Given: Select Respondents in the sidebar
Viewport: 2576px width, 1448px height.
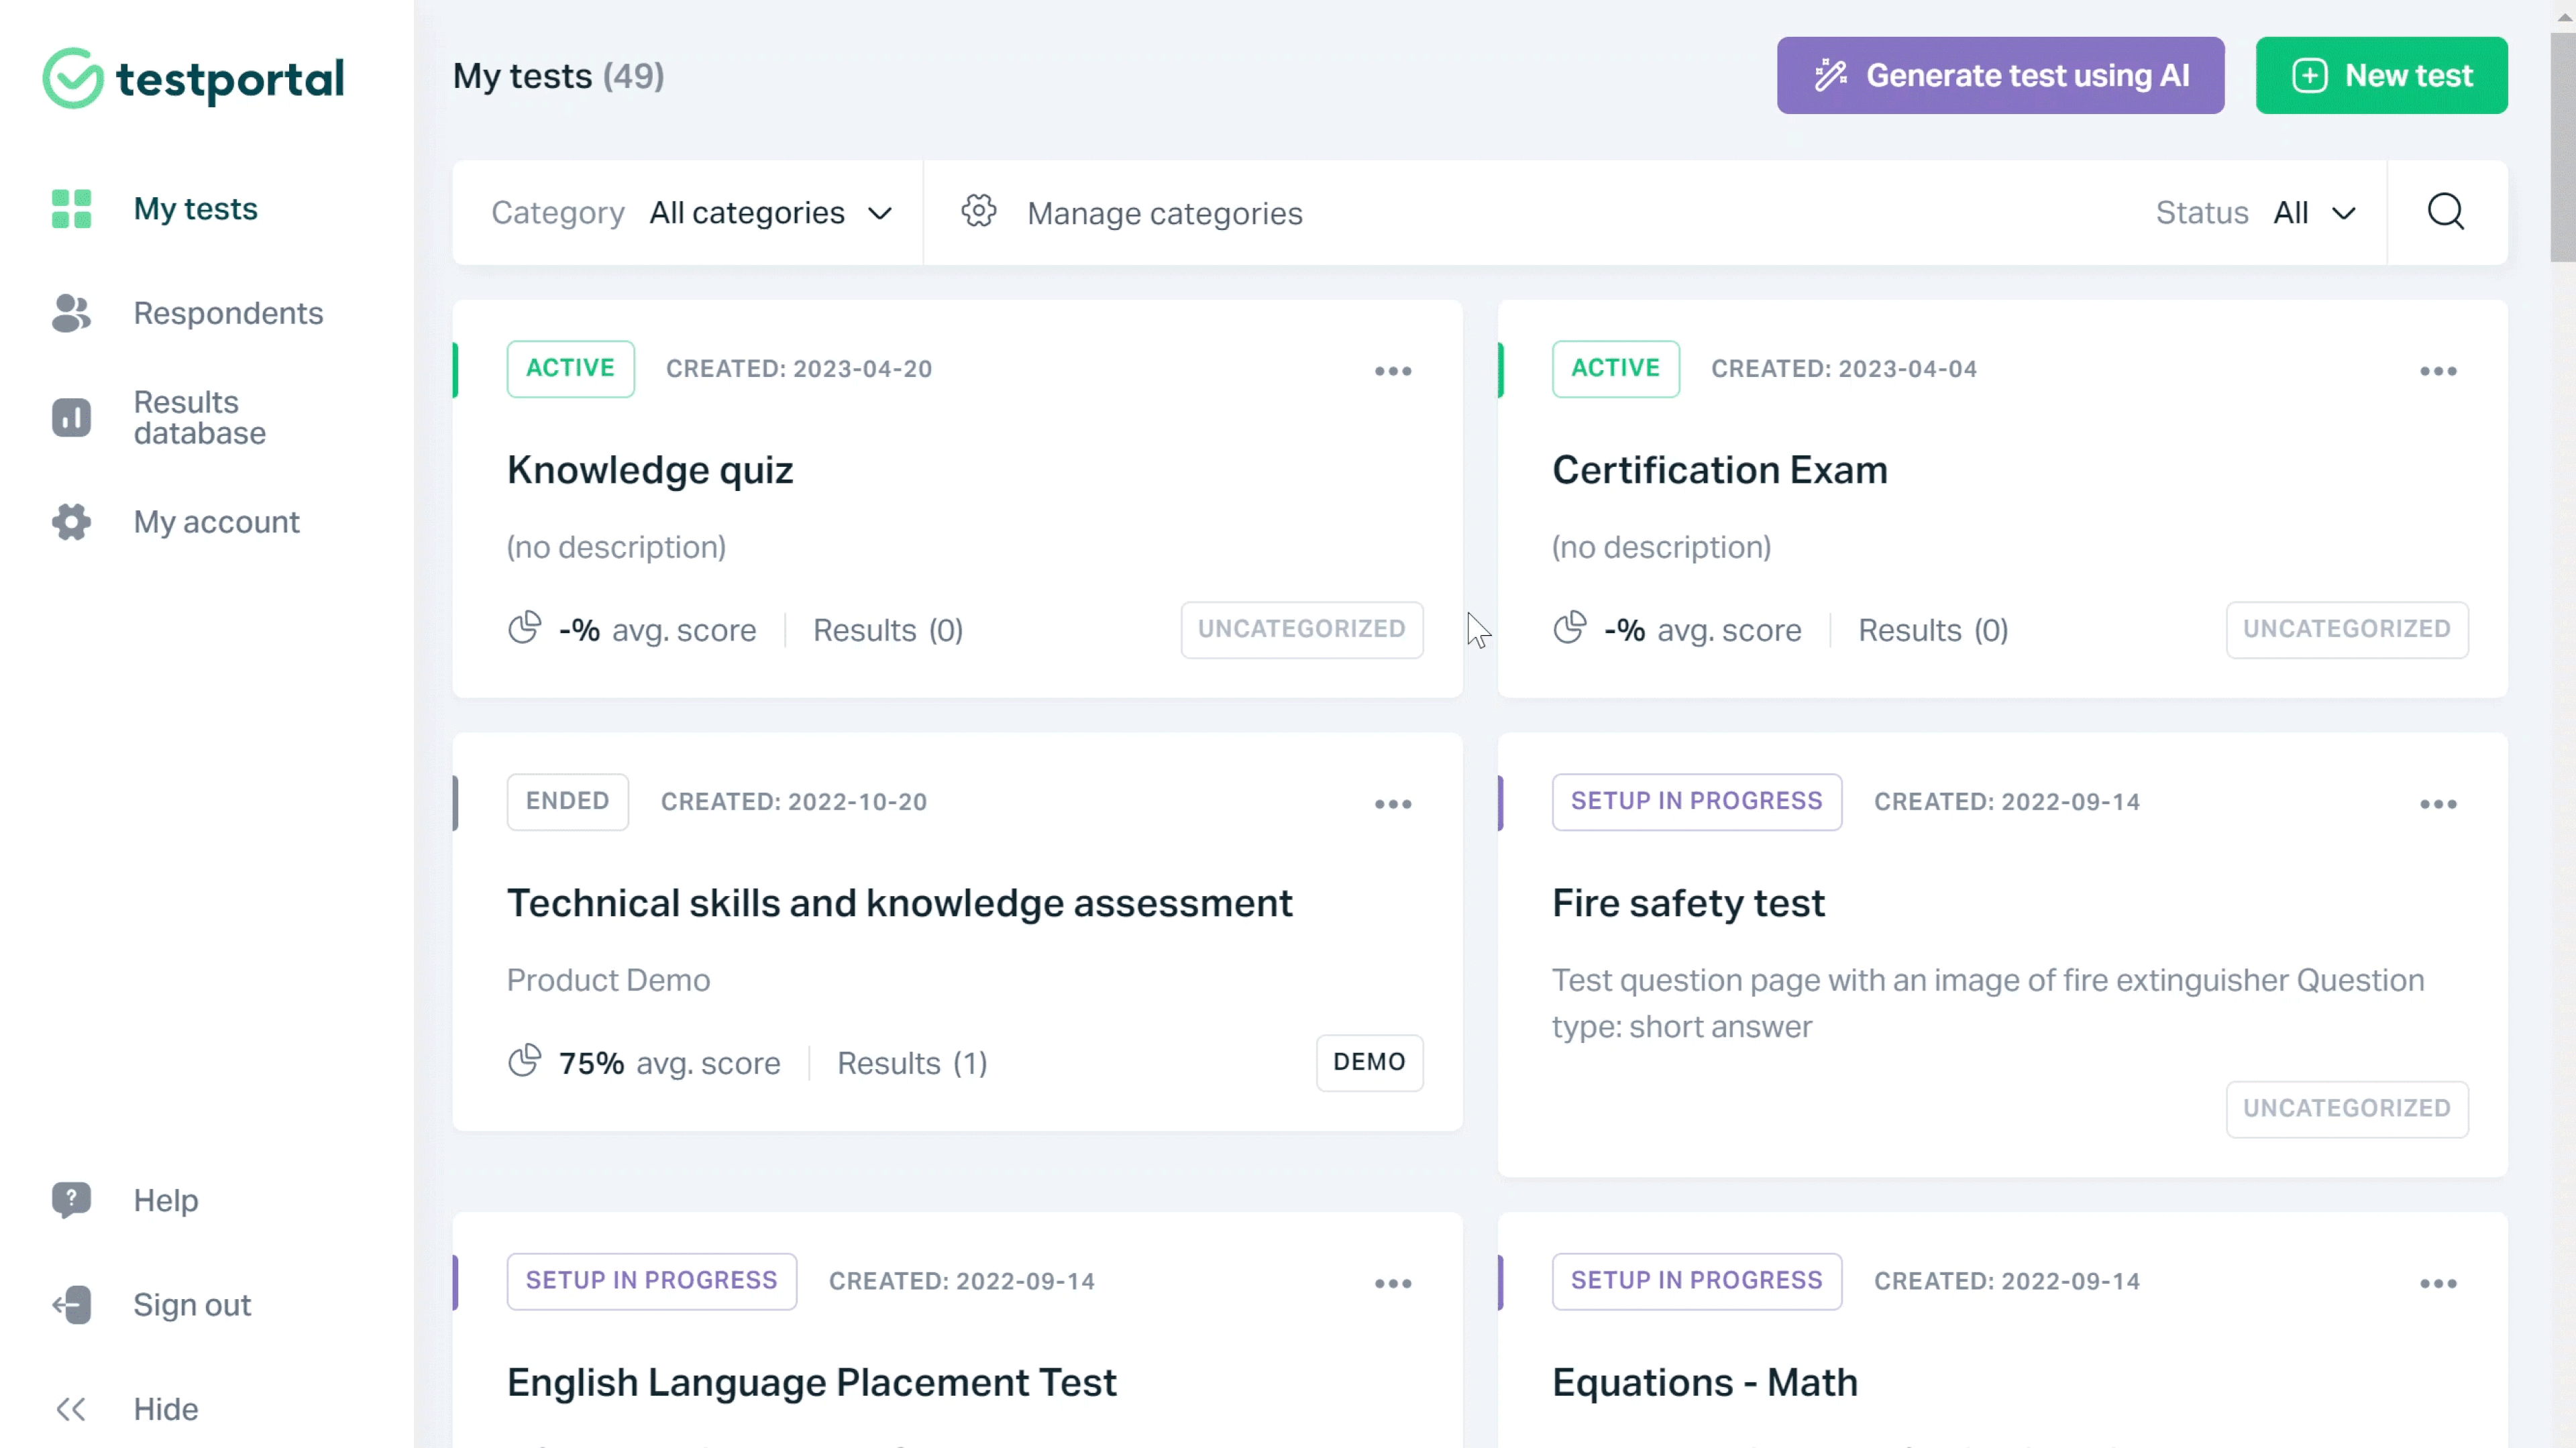Looking at the screenshot, I should pyautogui.click(x=228, y=314).
